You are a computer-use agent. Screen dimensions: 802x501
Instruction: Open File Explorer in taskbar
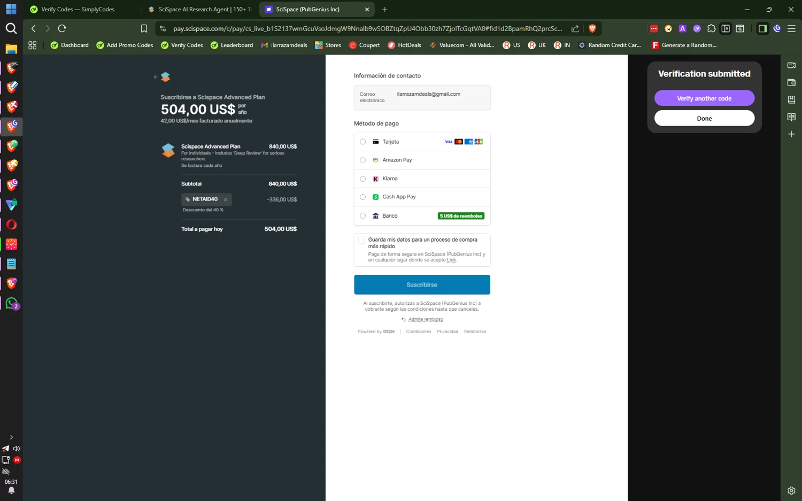(11, 49)
